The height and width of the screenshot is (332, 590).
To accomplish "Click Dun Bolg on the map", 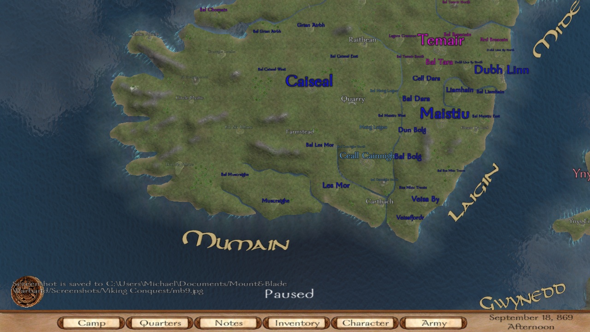I will (x=412, y=130).
